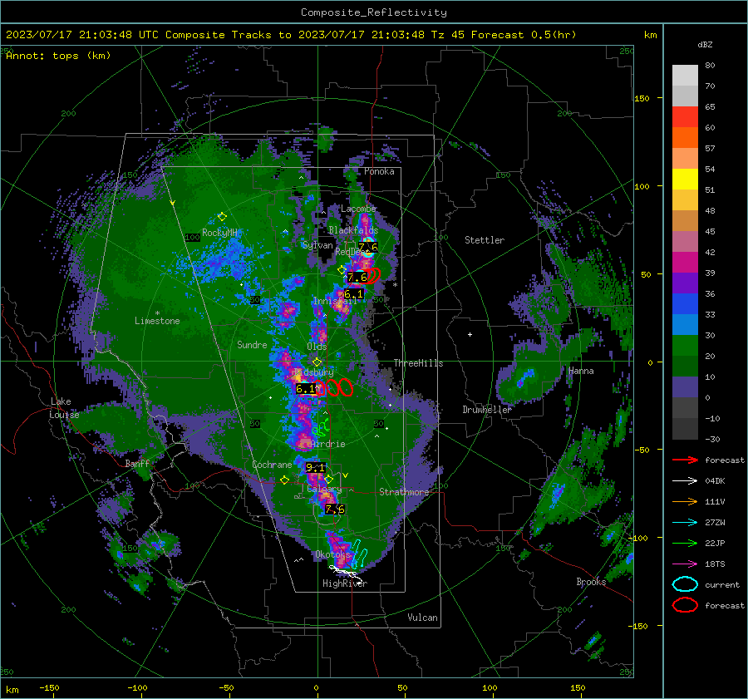Click the light gray 80 dBZ swatch
748x699 pixels.
tap(685, 75)
